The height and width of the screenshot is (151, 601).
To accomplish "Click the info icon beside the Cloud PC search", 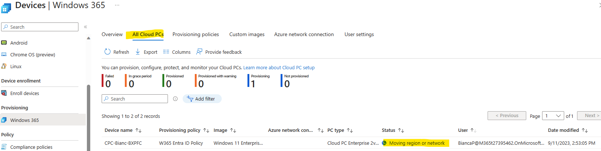I will [x=175, y=99].
